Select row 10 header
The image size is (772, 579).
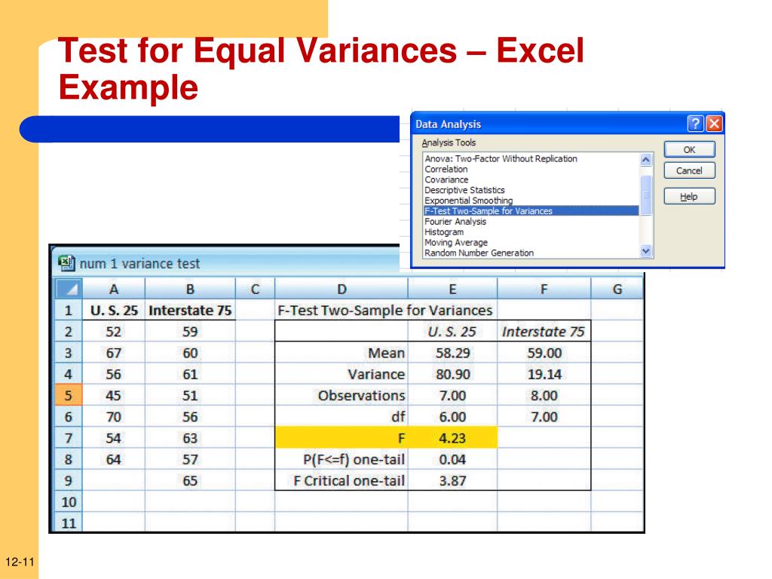tap(69, 501)
